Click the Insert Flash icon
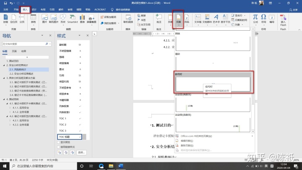 pos(283,17)
